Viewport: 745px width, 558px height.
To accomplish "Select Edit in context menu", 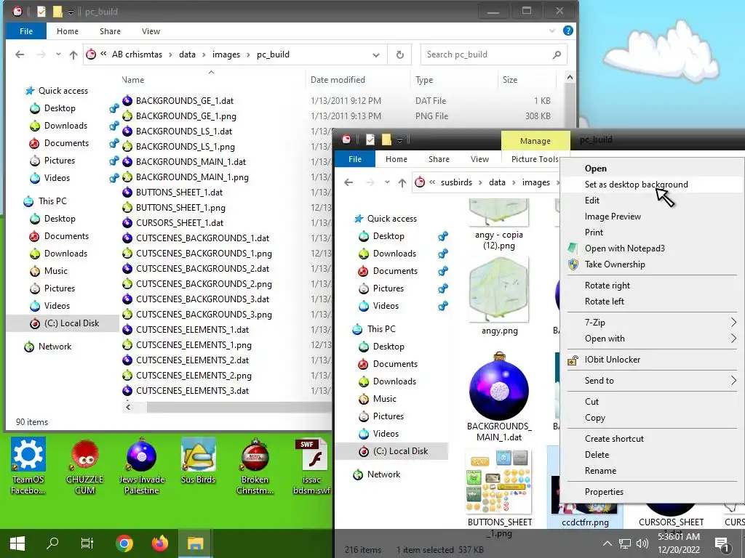I will click(653, 201).
